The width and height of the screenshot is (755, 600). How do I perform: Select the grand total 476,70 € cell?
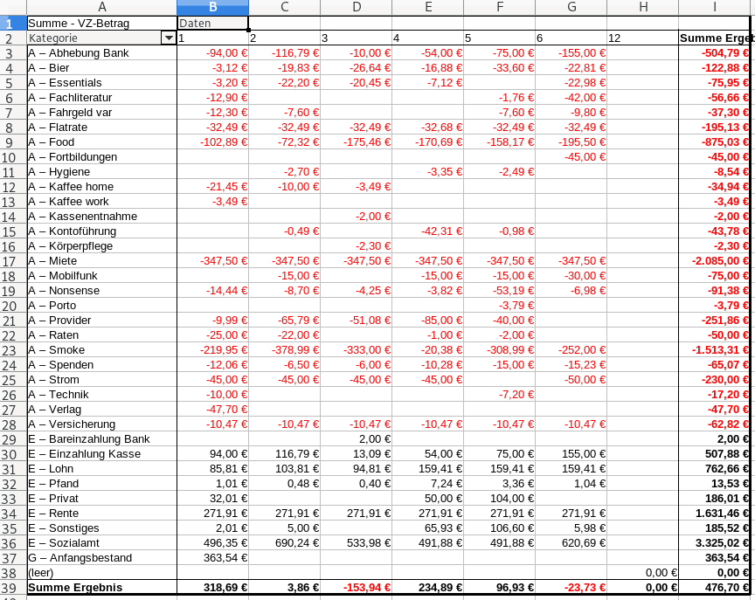[x=714, y=588]
